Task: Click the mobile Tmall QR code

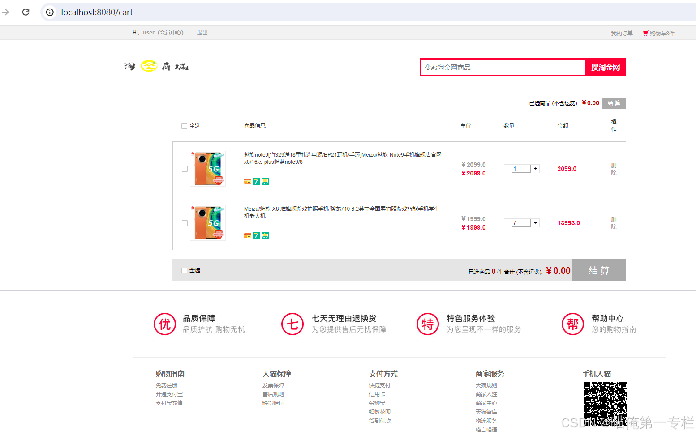Action: click(605, 404)
